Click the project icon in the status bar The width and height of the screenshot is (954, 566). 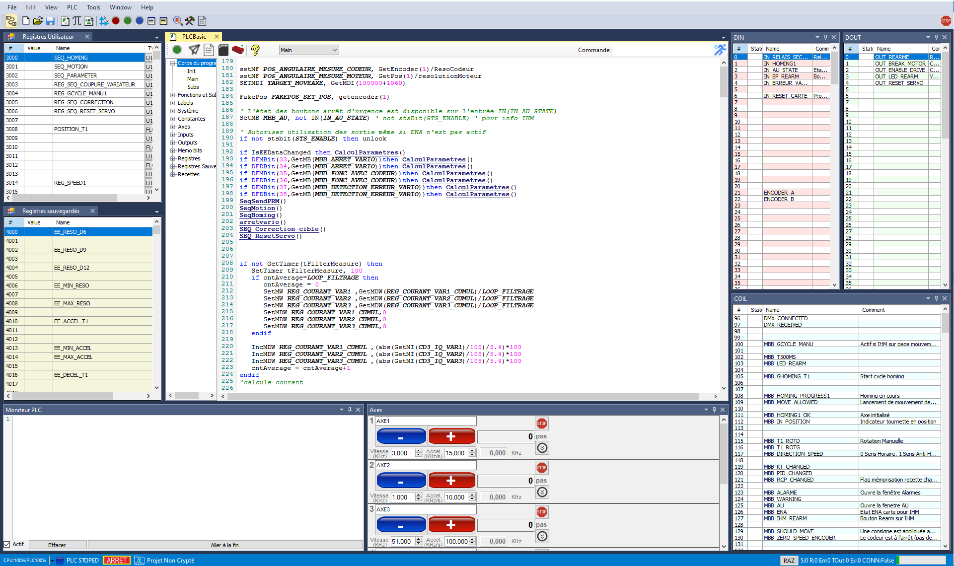pyautogui.click(x=139, y=561)
